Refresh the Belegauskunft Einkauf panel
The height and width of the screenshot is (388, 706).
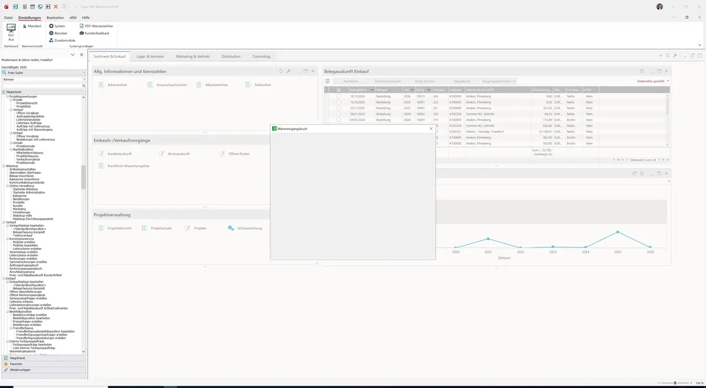tap(642, 71)
